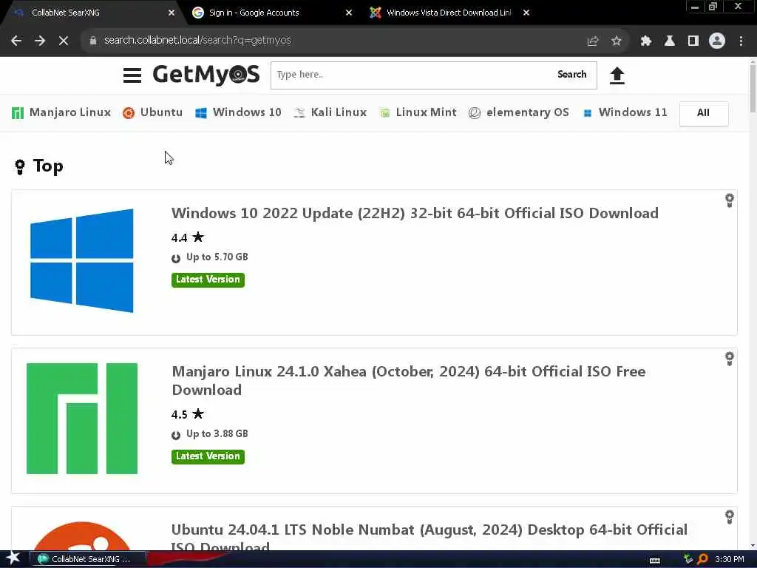The image size is (757, 568).
Task: Click the Ubuntu category icon
Action: tap(129, 113)
